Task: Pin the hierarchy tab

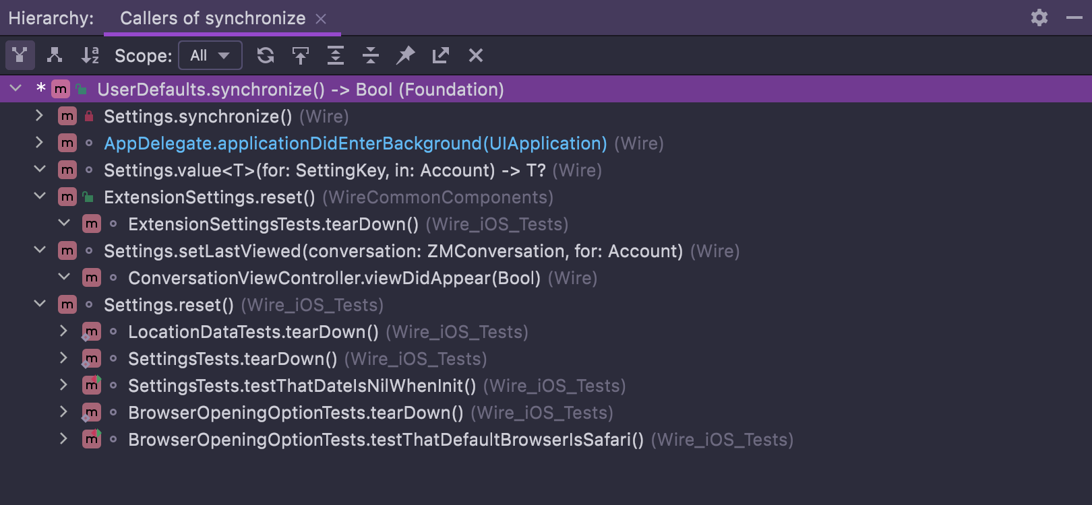Action: pyautogui.click(x=405, y=55)
